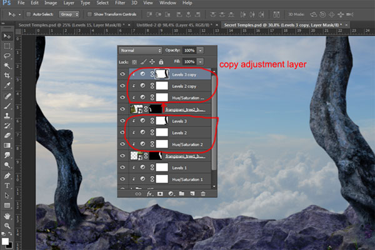This screenshot has width=375, height=250.
Task: Click the foreground color swatch
Action: (x=5, y=239)
